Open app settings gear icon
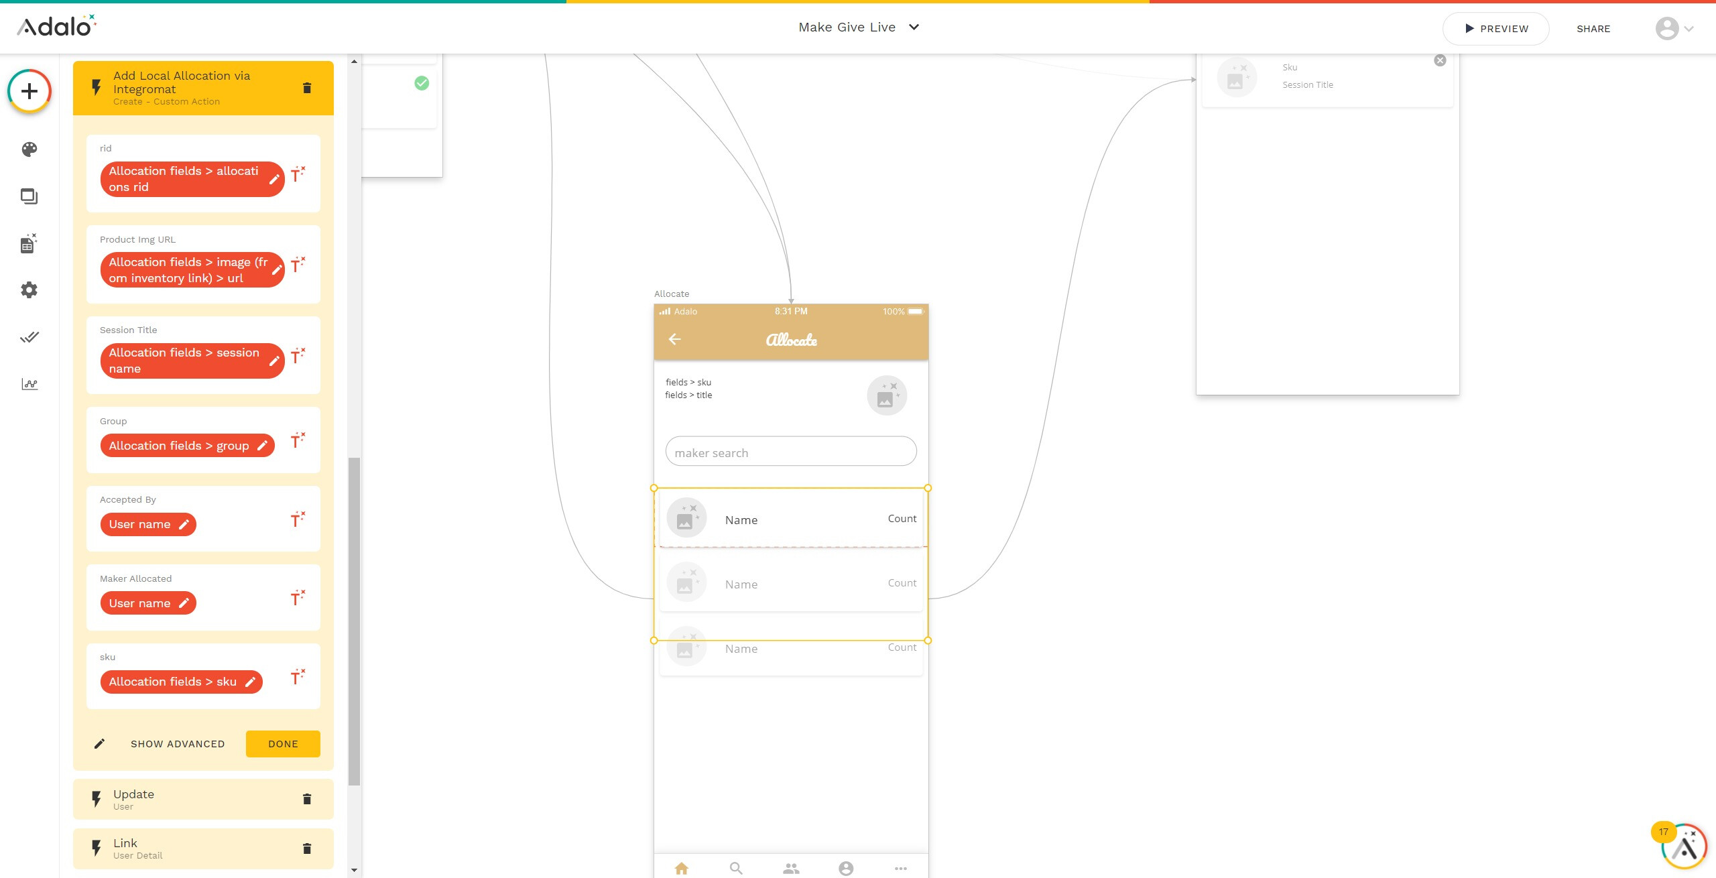Viewport: 1716px width, 878px height. tap(29, 290)
